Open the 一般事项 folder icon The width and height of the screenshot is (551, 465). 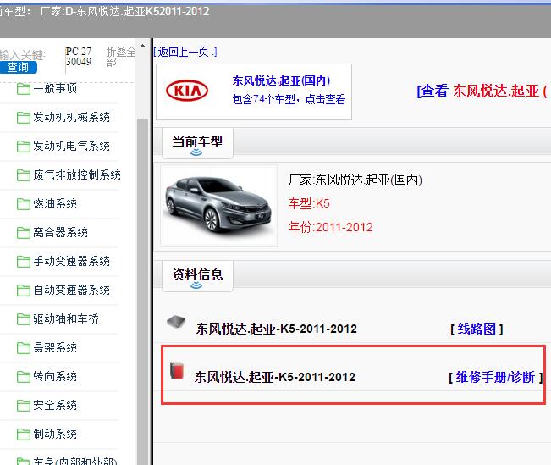(x=23, y=89)
